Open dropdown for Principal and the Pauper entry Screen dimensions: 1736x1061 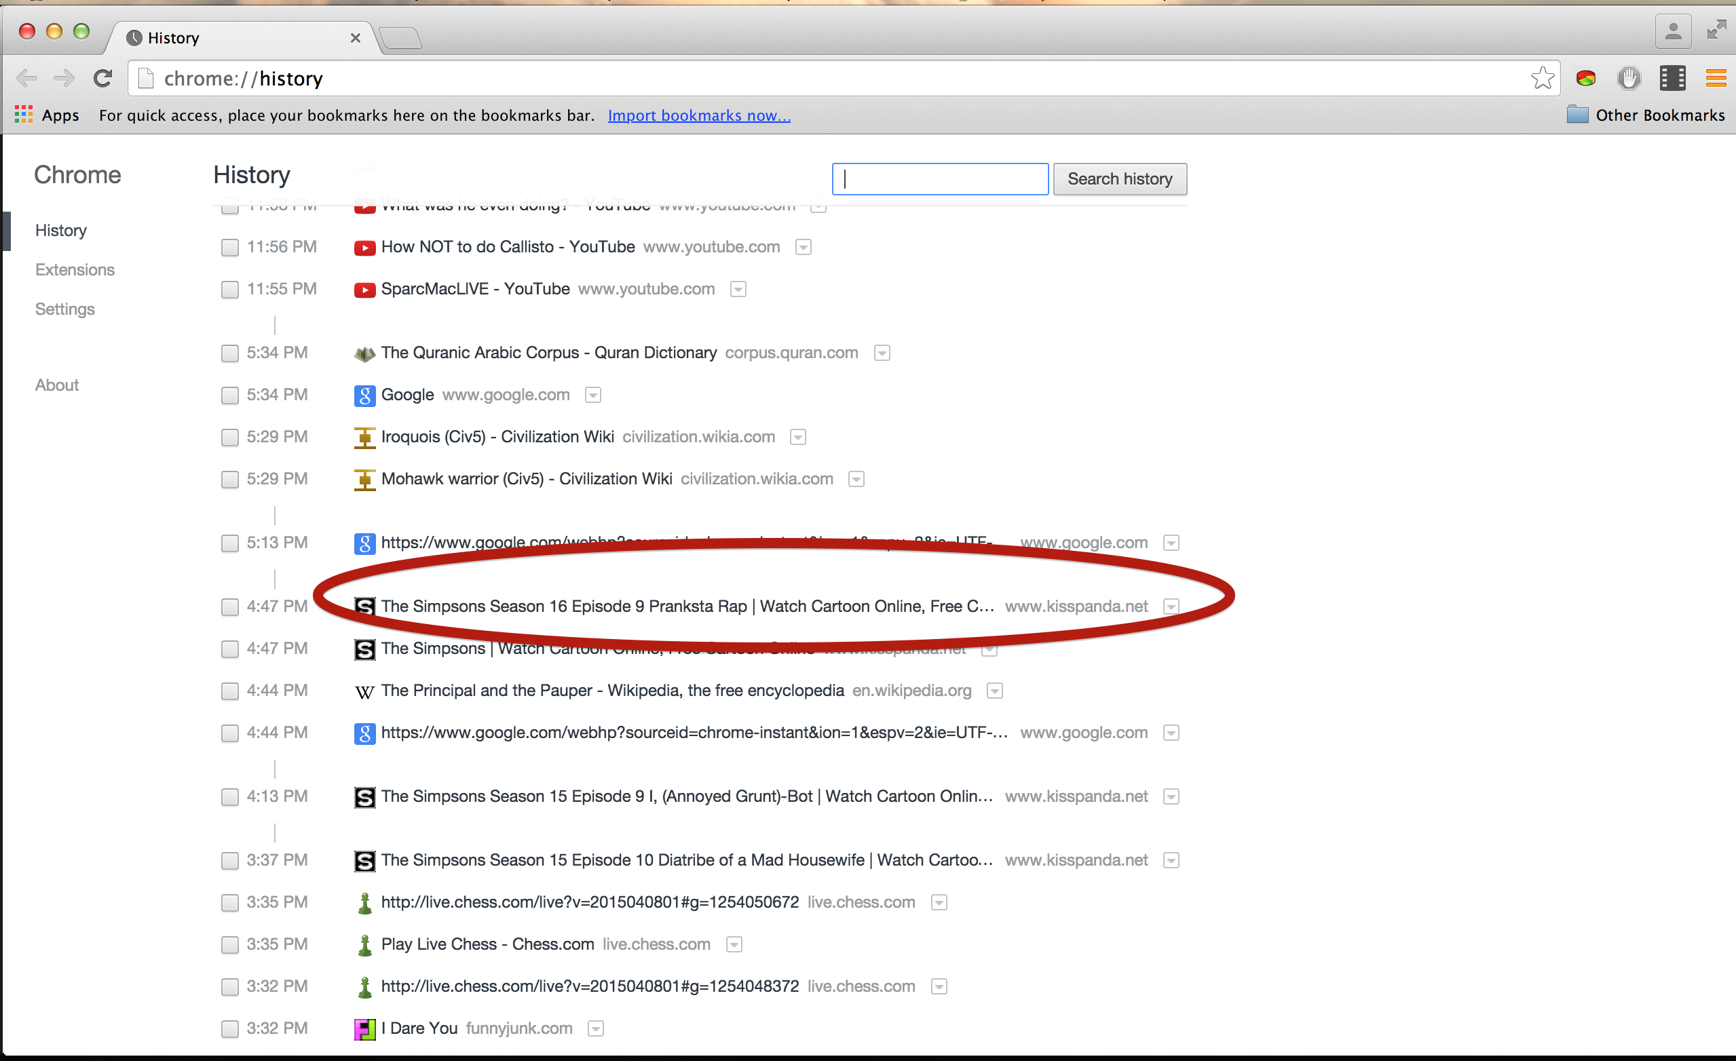(994, 691)
